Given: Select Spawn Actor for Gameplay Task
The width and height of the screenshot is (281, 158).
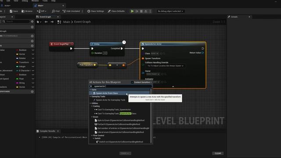Looking at the screenshot, I should pyautogui.click(x=110, y=100).
